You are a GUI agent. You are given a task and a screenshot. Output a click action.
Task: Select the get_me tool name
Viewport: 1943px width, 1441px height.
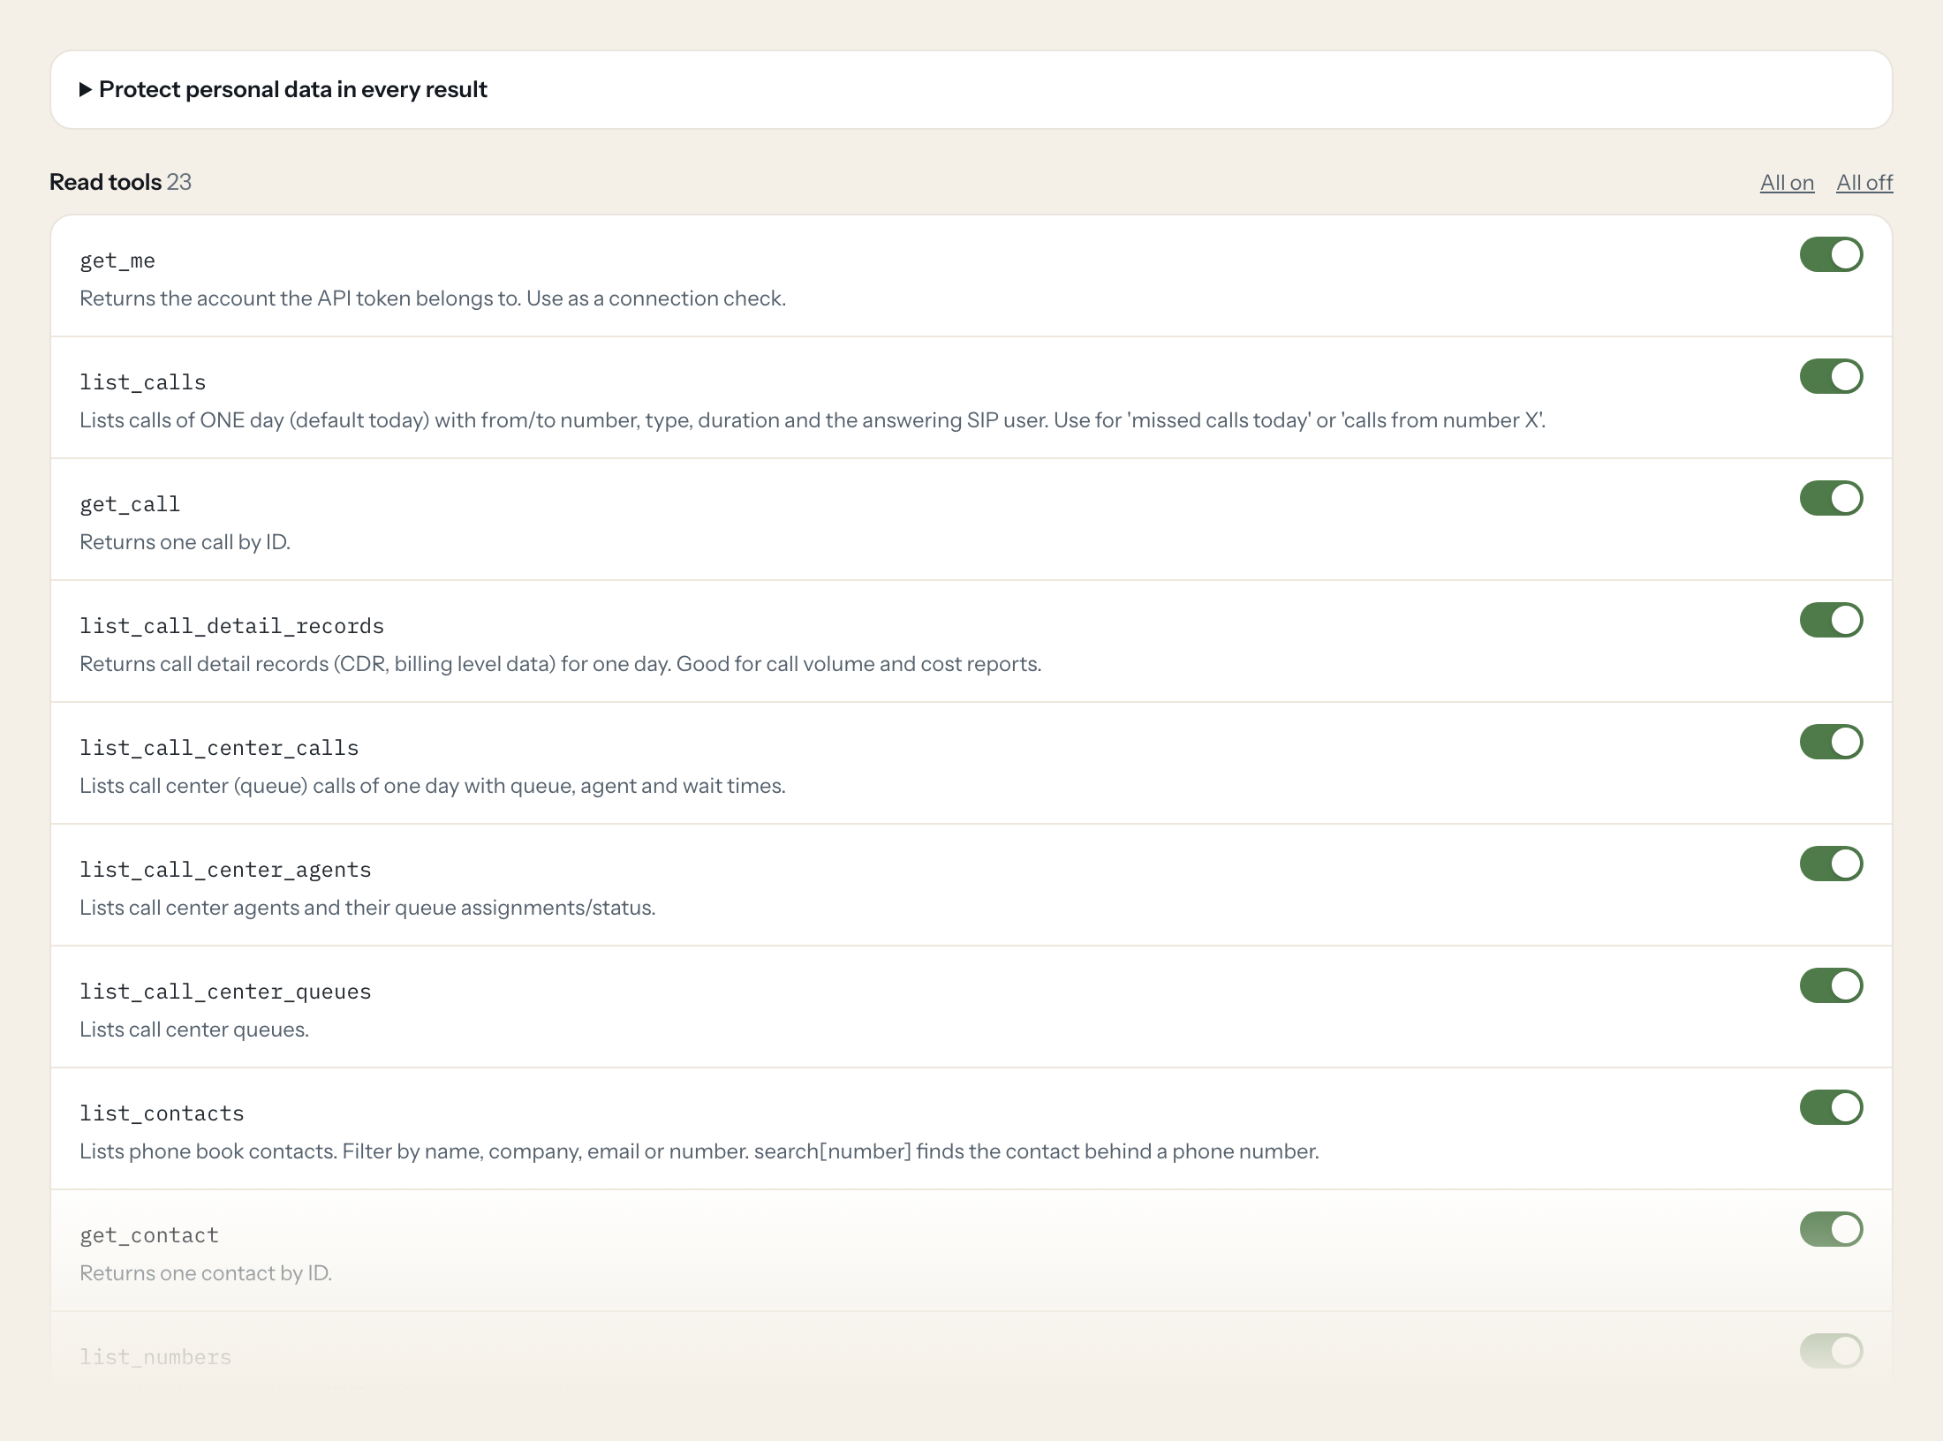click(x=117, y=260)
